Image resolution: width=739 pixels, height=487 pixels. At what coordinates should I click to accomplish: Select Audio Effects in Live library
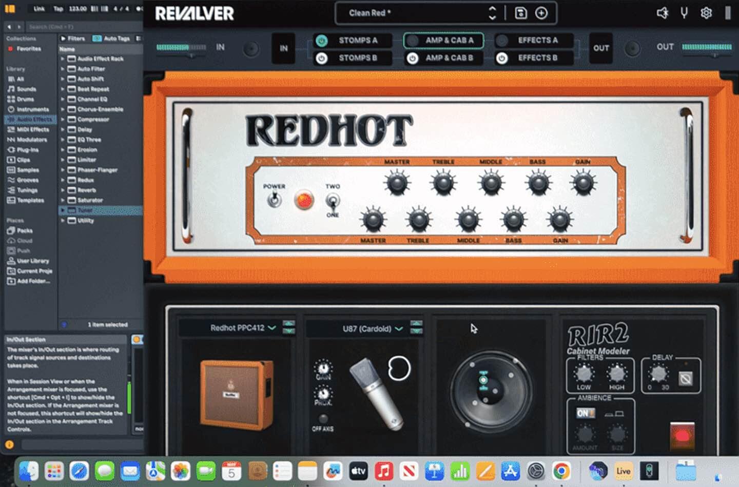click(x=30, y=120)
